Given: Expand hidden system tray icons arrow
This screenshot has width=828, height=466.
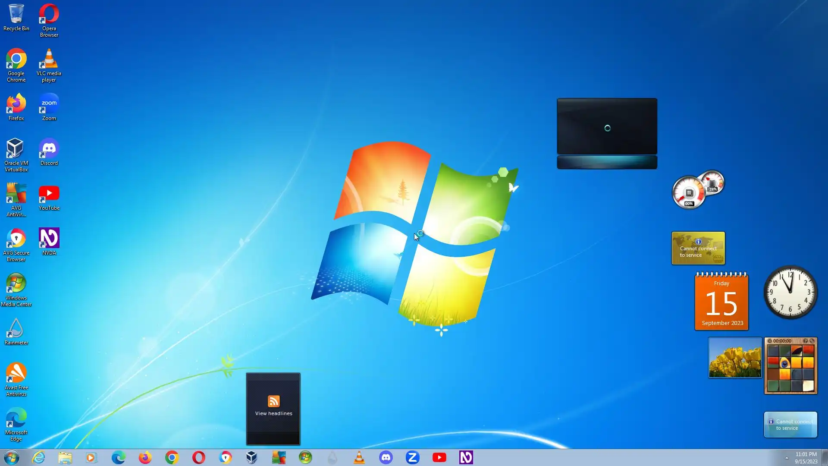Looking at the screenshot, I should (787, 458).
